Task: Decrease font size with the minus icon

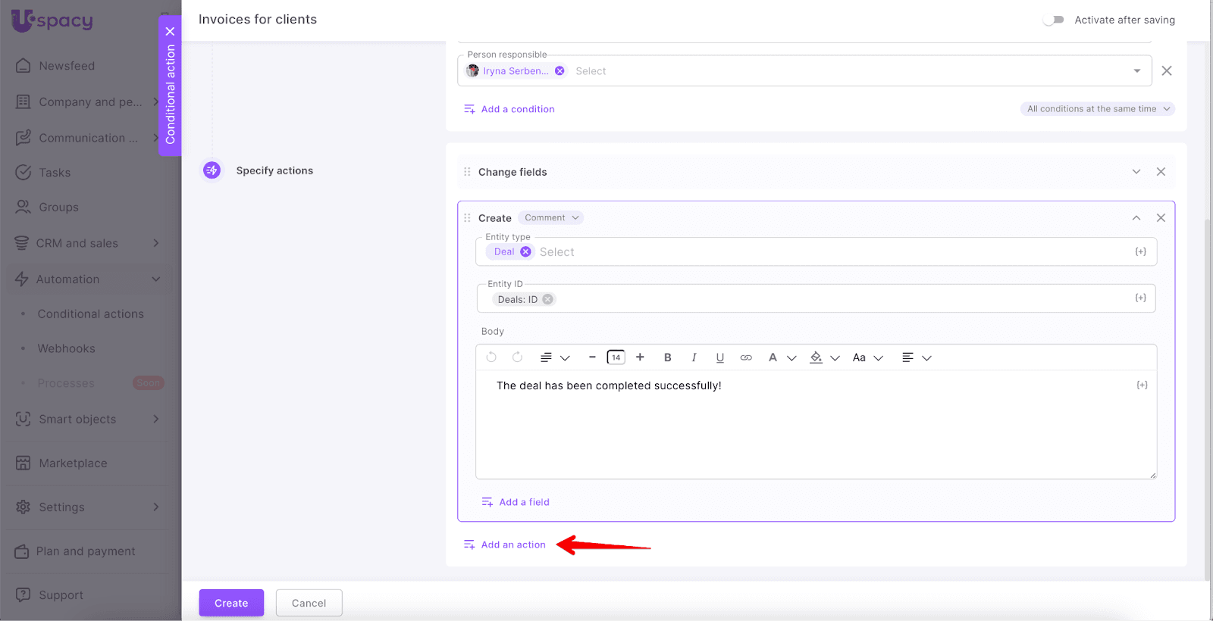Action: [592, 357]
